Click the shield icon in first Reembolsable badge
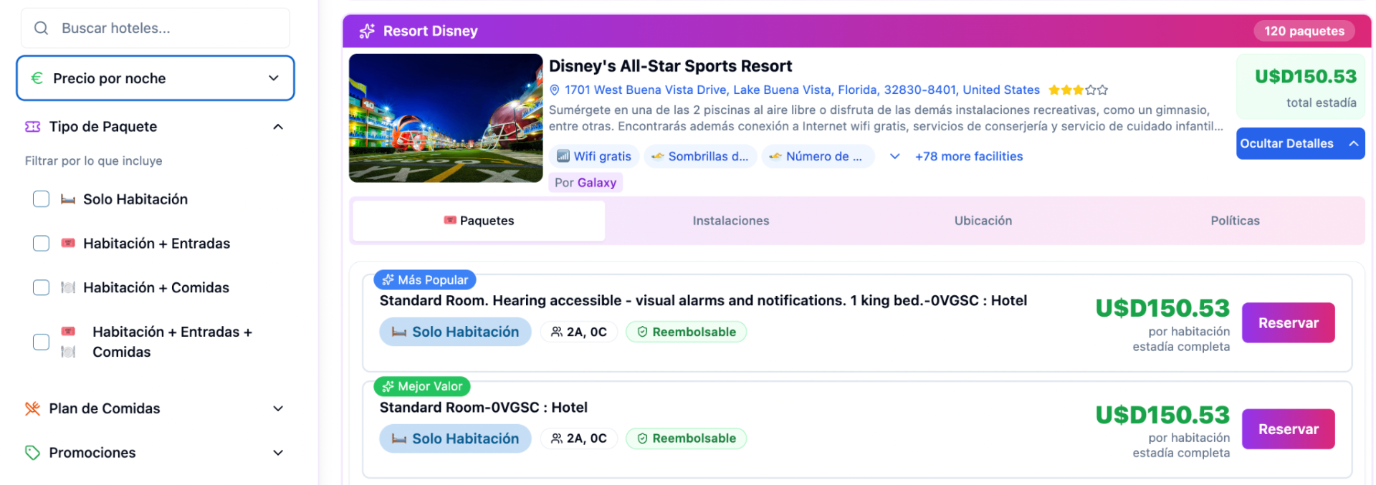 click(642, 332)
